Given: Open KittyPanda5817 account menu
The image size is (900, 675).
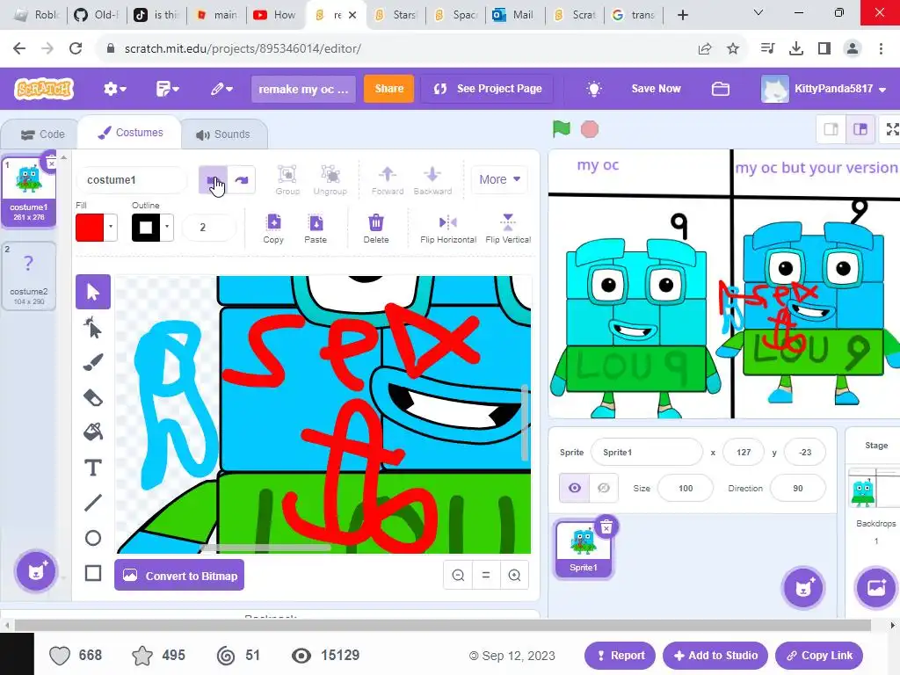Looking at the screenshot, I should [824, 89].
